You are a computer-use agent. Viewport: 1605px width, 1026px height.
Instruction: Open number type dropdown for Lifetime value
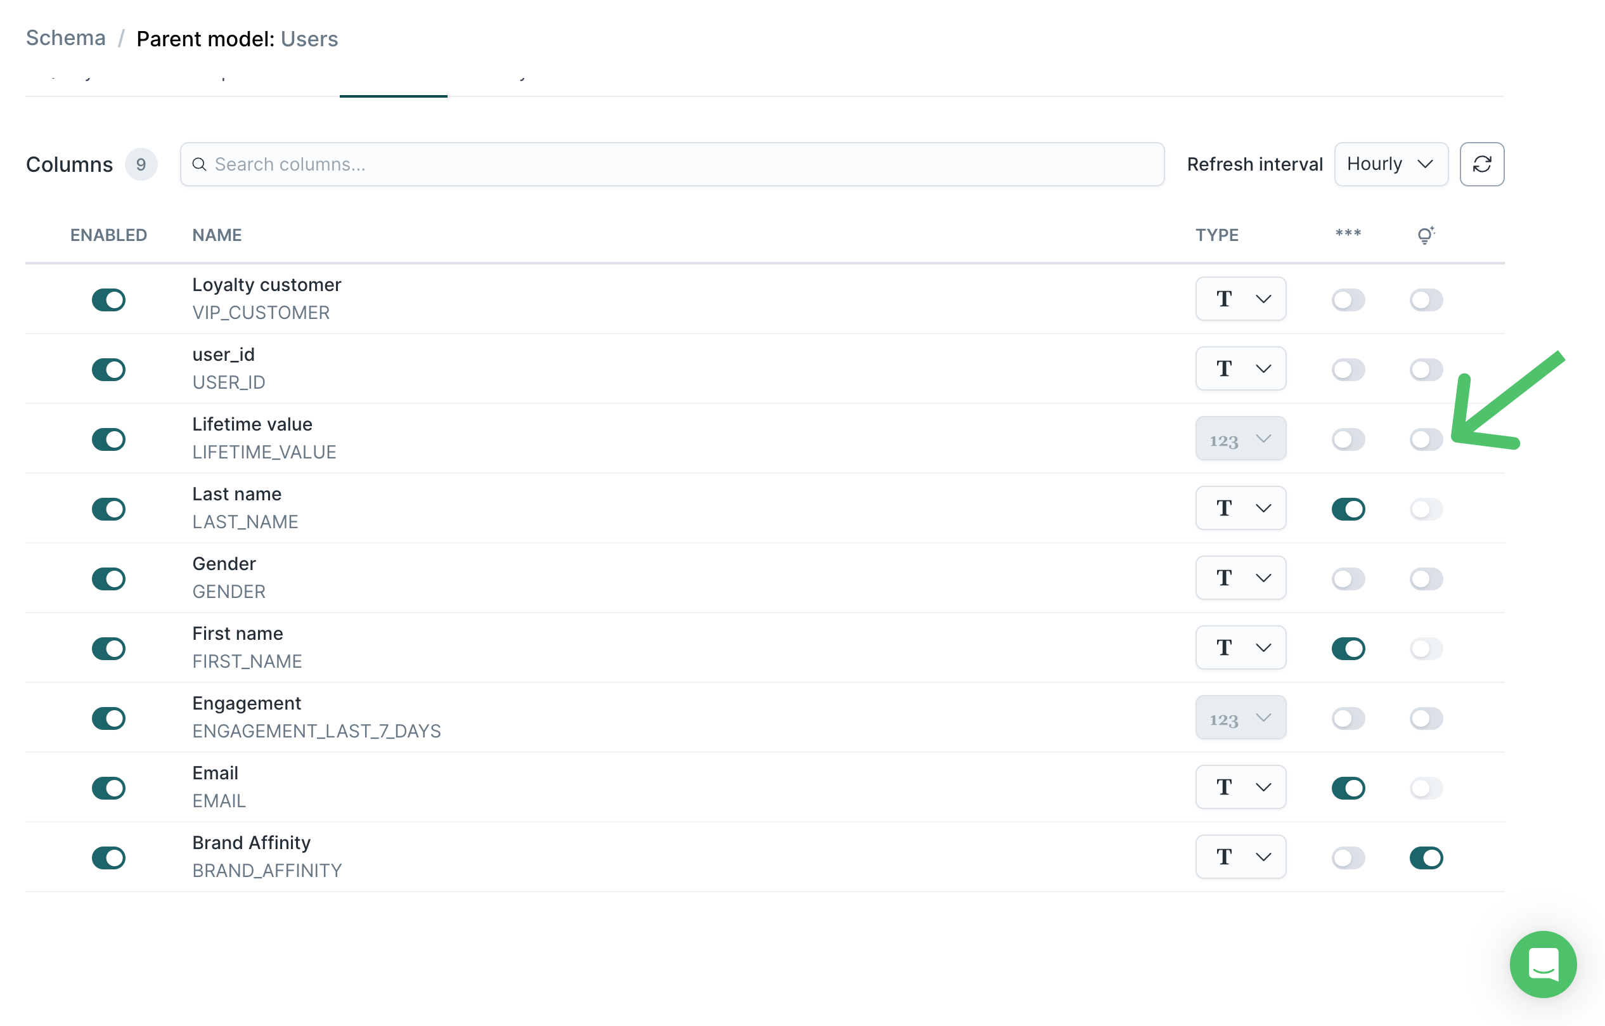(x=1241, y=439)
